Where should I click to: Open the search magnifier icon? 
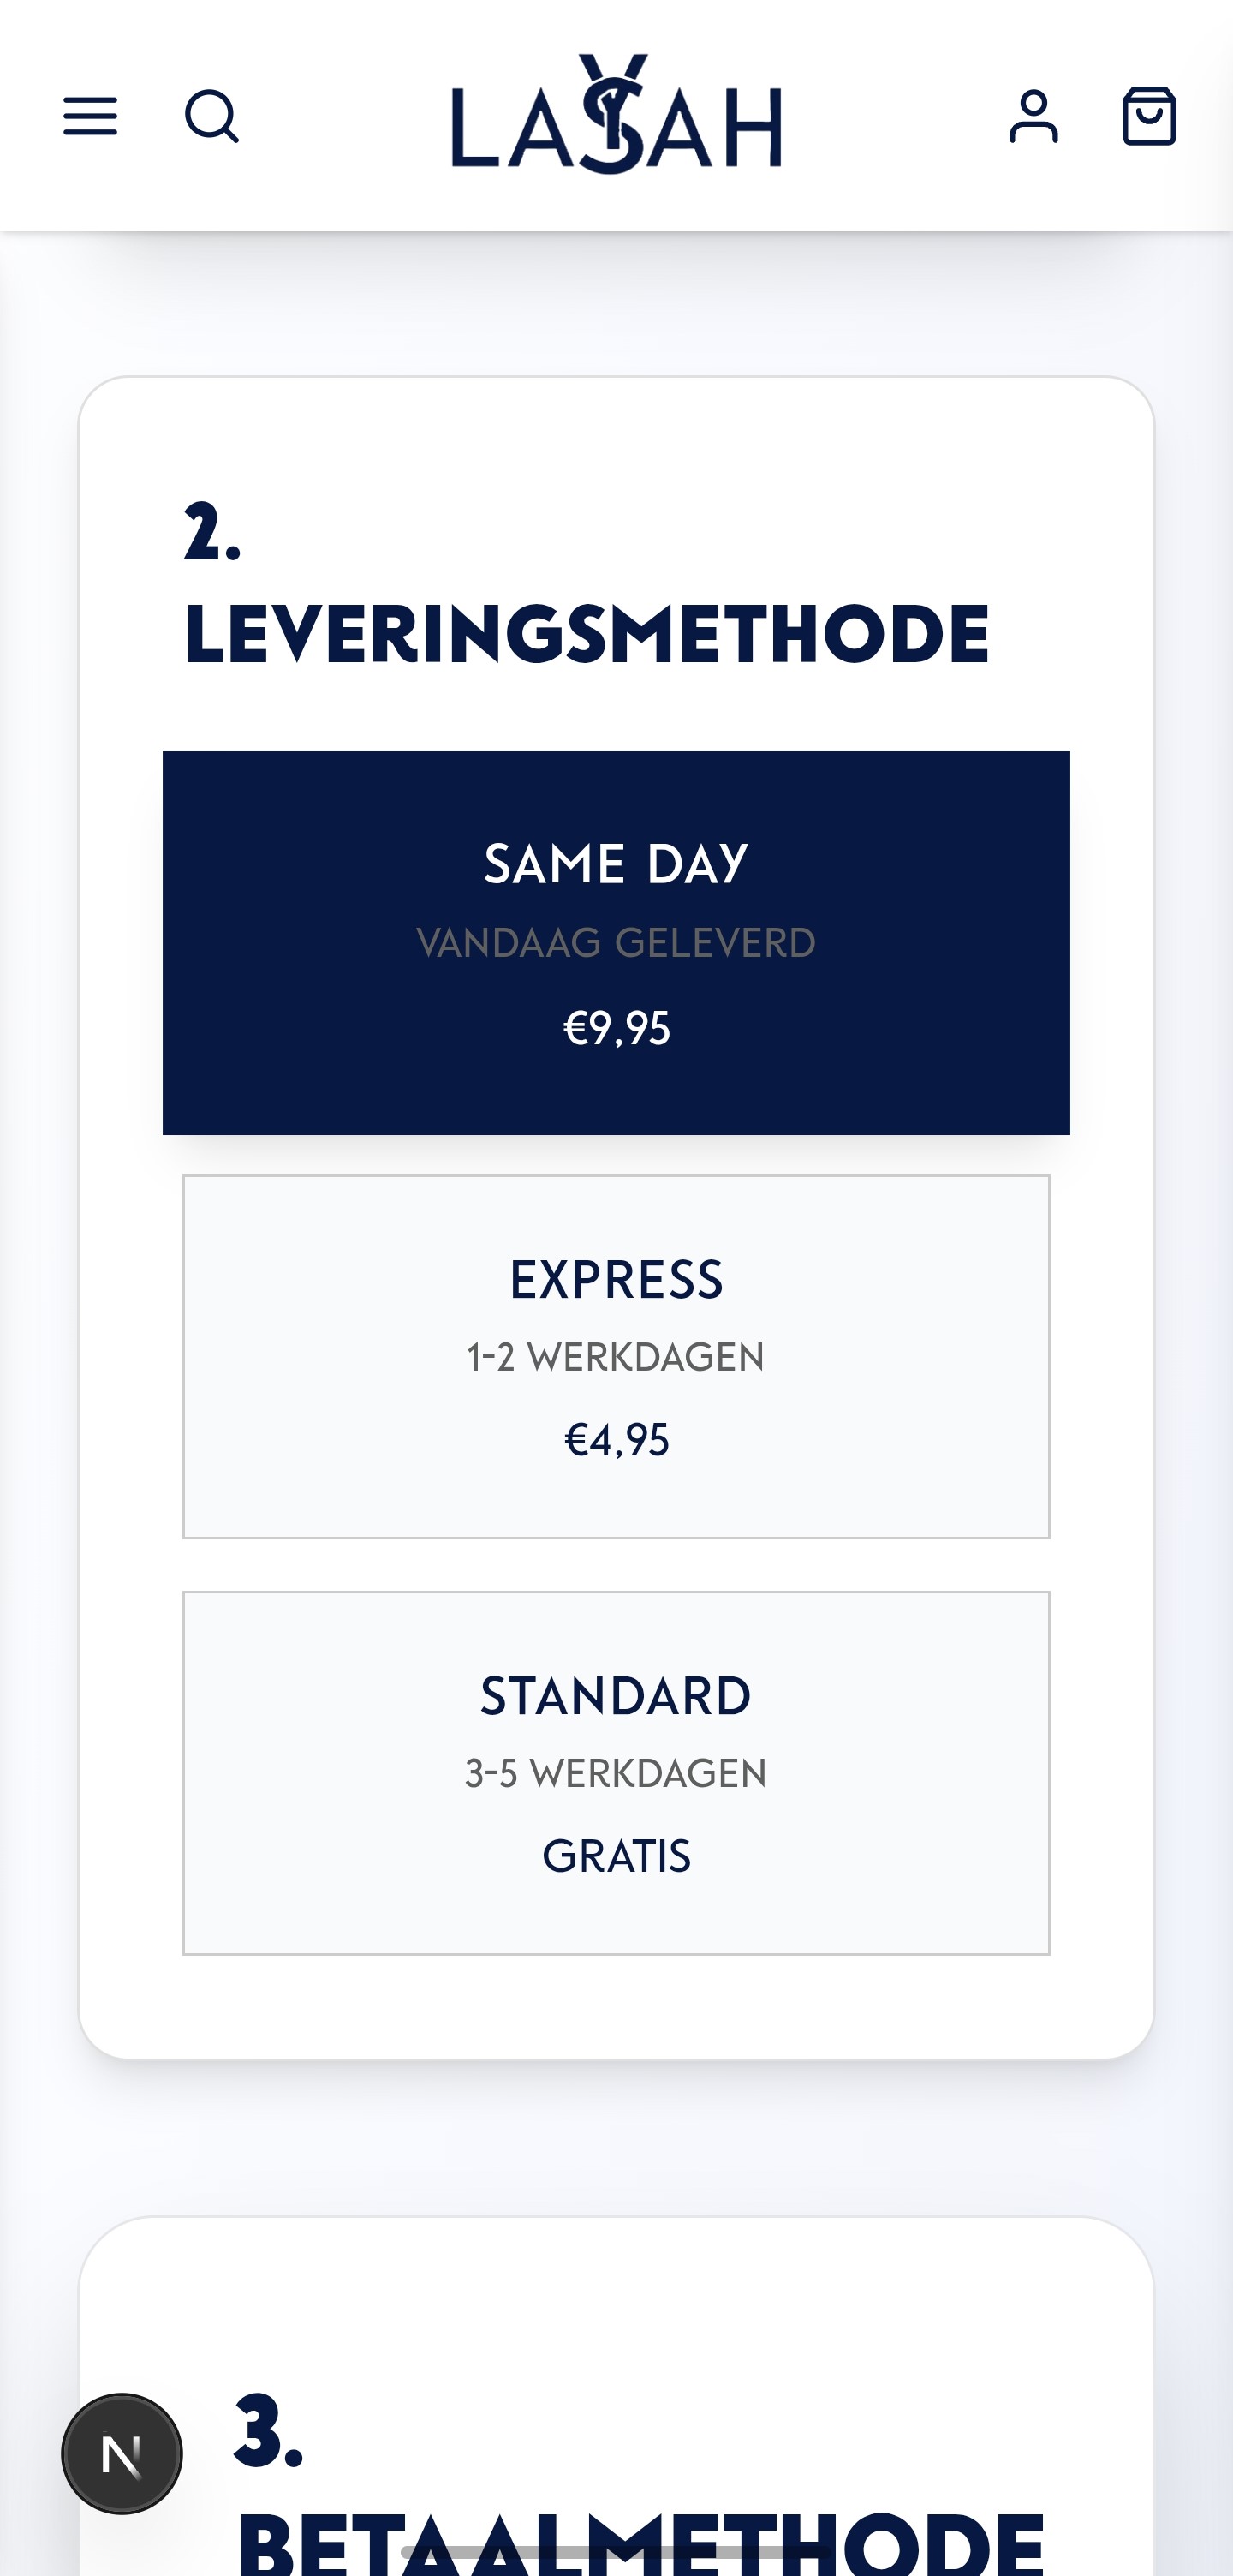211,117
